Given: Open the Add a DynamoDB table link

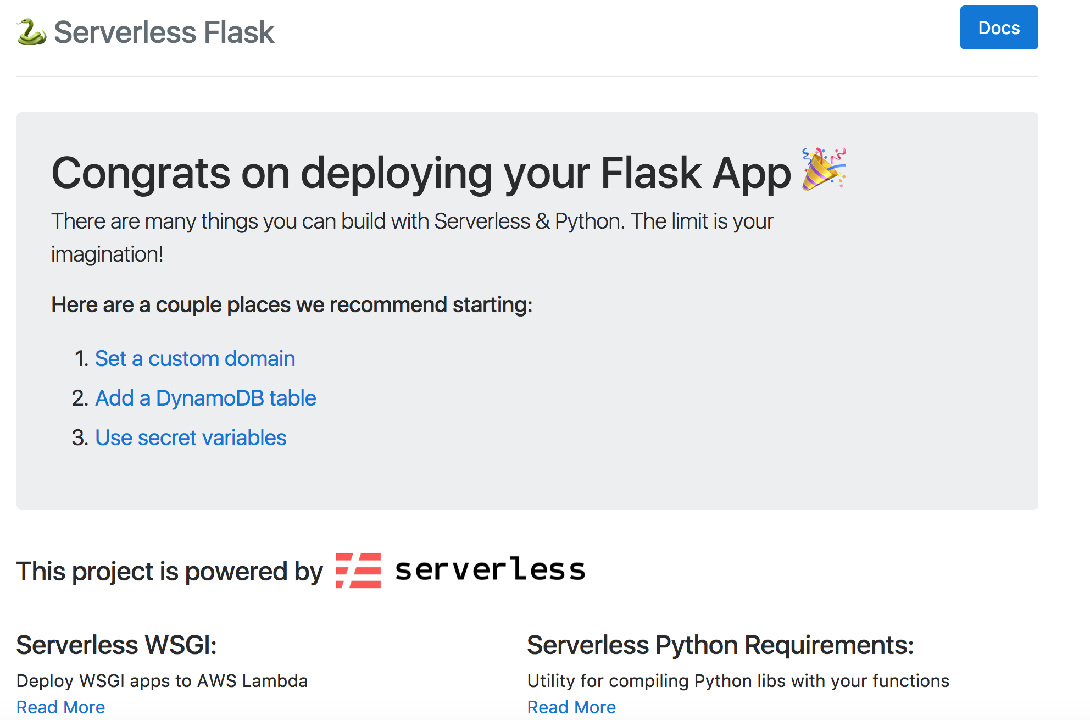Looking at the screenshot, I should (205, 398).
